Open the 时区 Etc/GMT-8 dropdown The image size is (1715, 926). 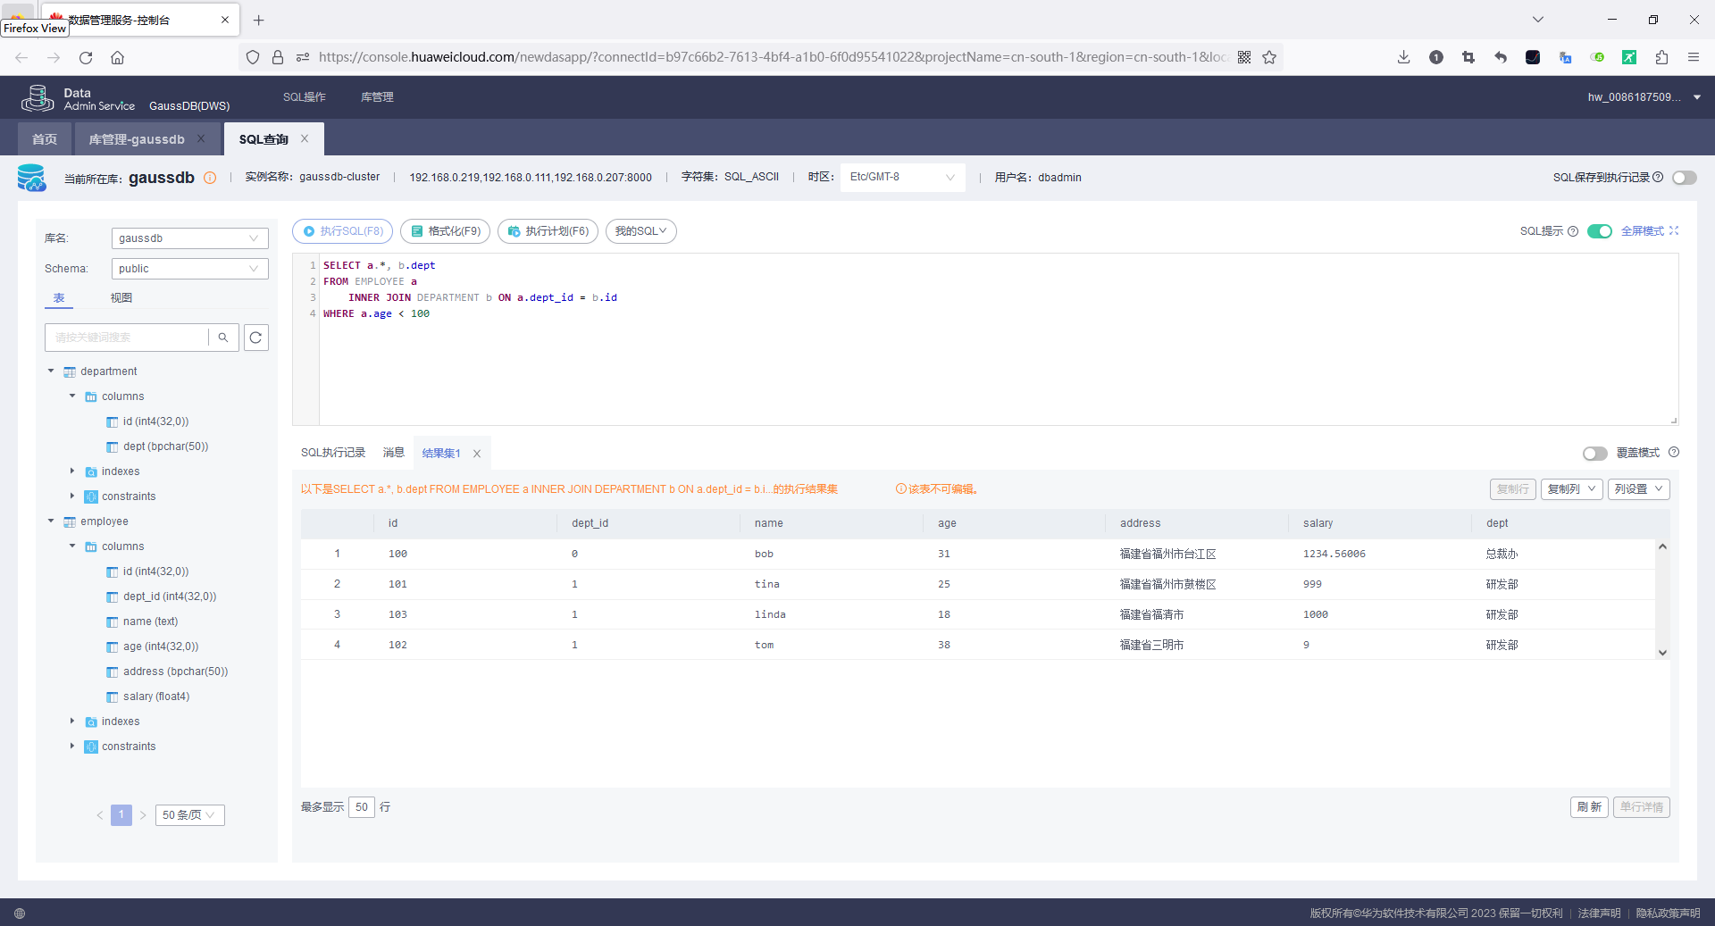click(902, 177)
